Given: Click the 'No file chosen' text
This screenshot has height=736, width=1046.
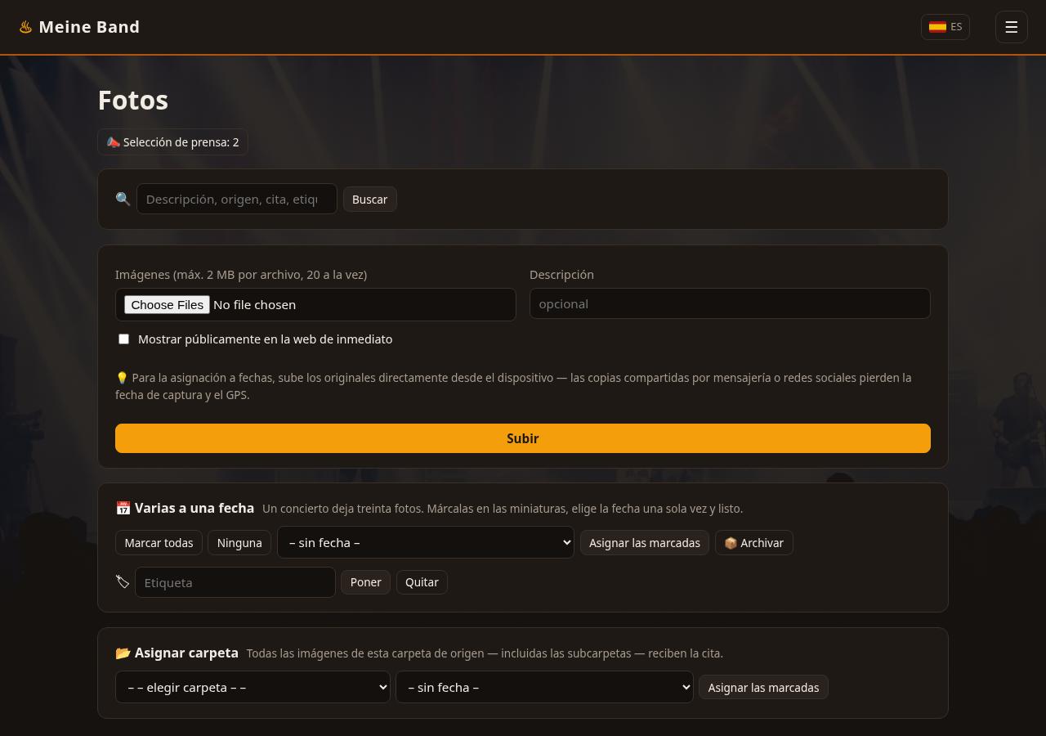Looking at the screenshot, I should point(254,304).
